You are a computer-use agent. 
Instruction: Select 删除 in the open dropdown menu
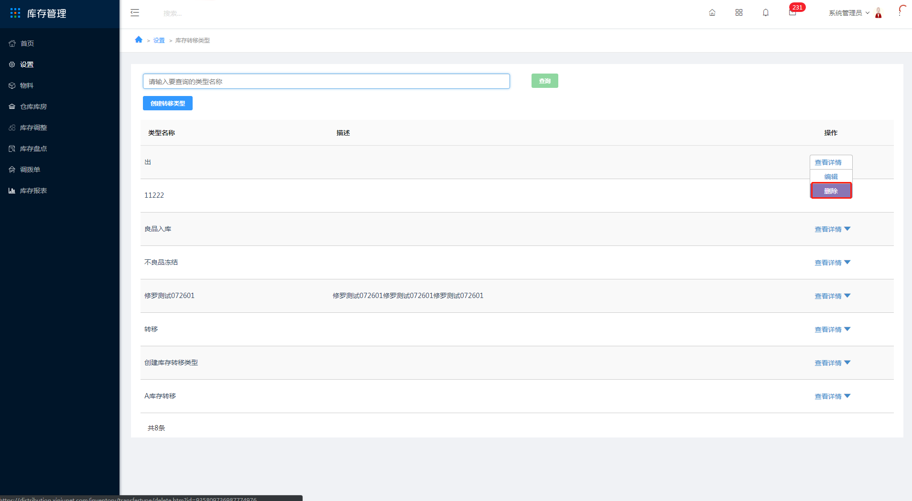(831, 191)
